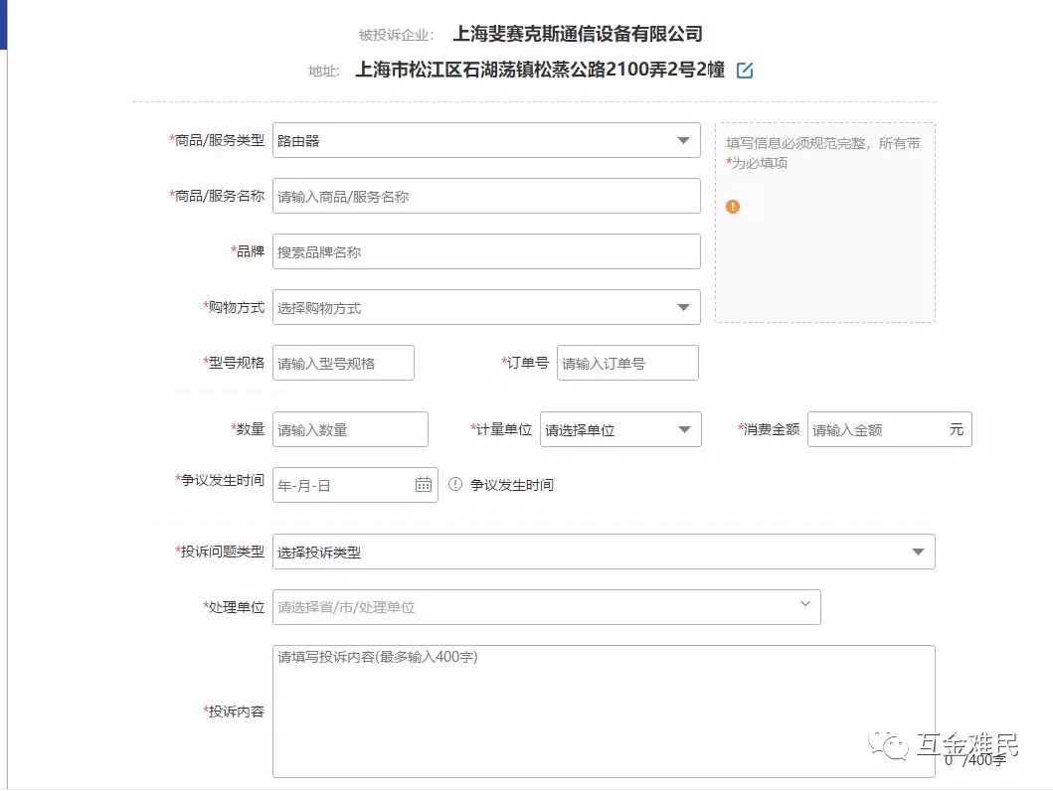Open the calendar picker for dispute date
The width and height of the screenshot is (1053, 791).
tap(423, 484)
